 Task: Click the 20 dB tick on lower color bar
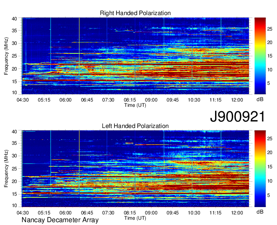pyautogui.click(x=270, y=152)
